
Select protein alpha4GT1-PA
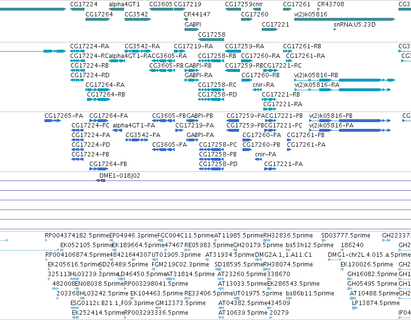117,130
